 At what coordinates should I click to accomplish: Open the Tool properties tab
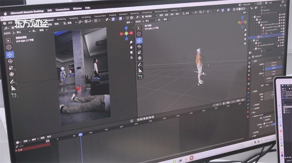(249, 58)
